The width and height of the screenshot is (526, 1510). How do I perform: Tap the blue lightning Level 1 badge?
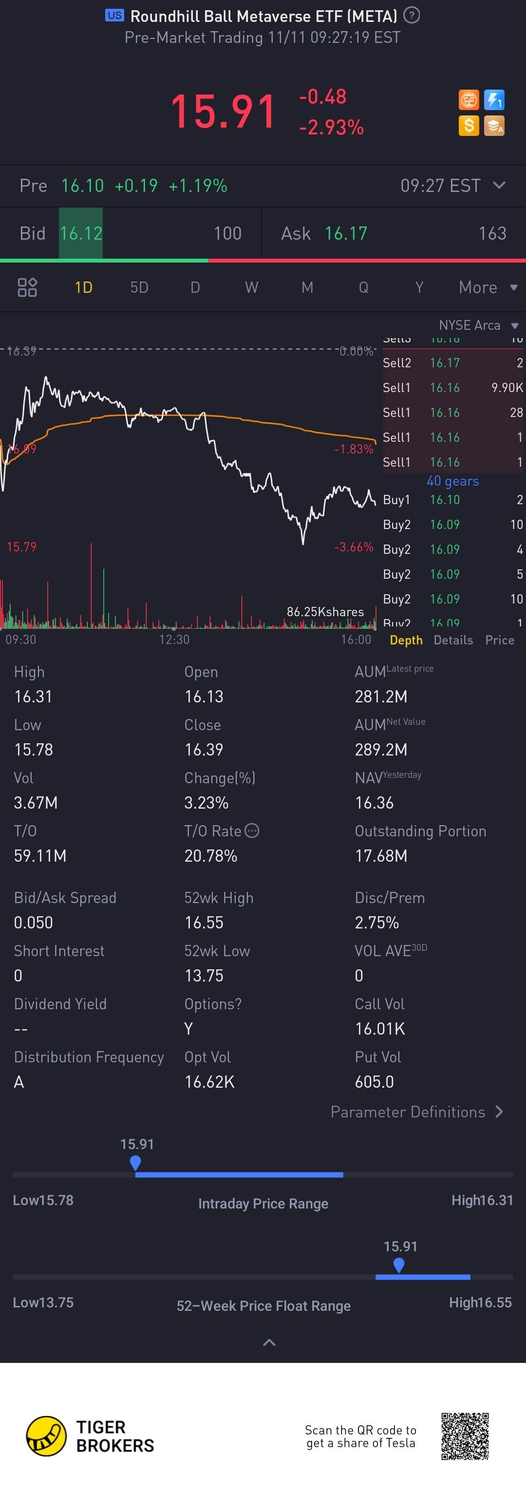point(494,100)
